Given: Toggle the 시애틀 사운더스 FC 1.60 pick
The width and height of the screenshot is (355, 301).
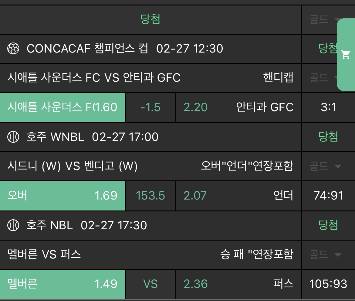Looking at the screenshot, I should pos(63,108).
